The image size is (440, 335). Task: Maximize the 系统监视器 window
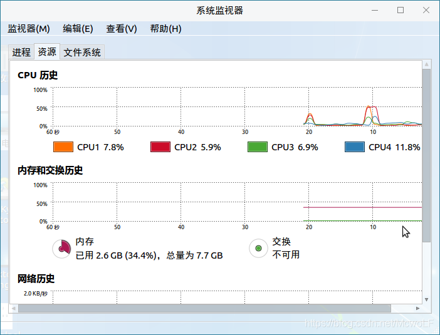[x=401, y=11]
